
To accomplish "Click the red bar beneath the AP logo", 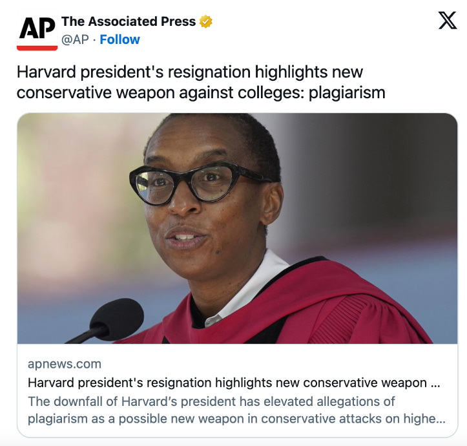I will point(37,48).
